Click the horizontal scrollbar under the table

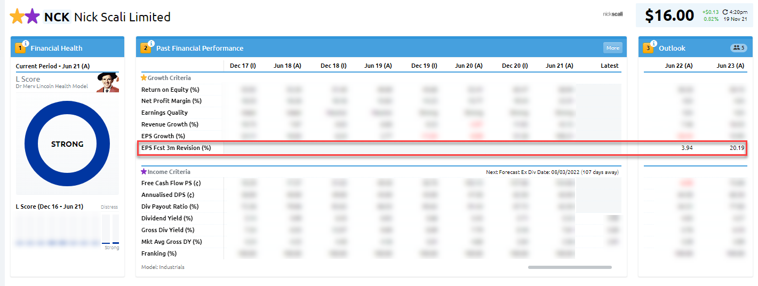(570, 267)
